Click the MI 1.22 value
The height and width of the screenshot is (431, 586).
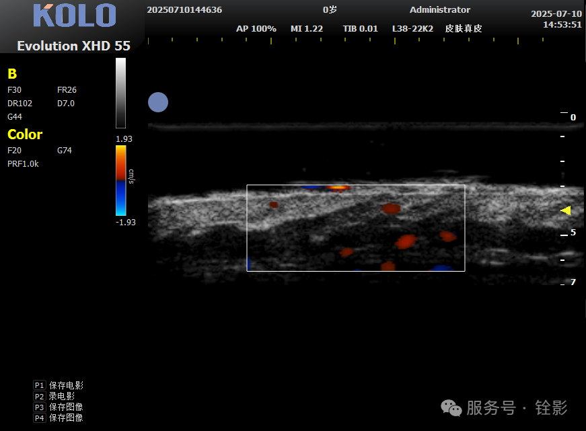[x=307, y=29]
